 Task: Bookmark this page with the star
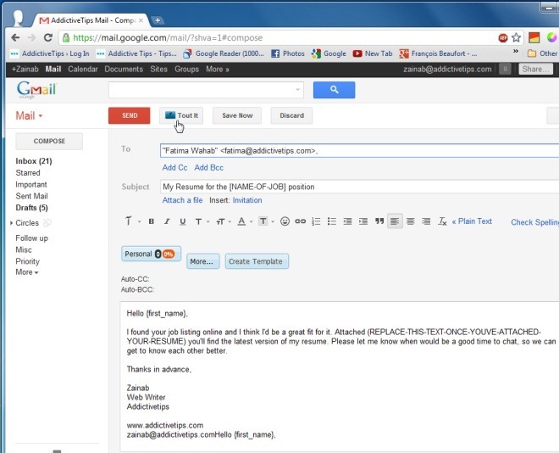pos(516,37)
